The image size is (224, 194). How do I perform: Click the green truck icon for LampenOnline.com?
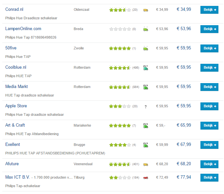pos(146,29)
